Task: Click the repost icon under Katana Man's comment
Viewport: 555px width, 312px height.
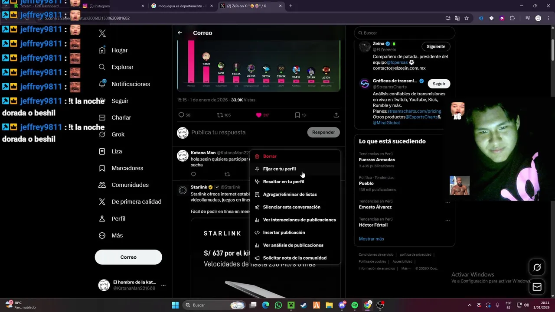Action: click(227, 174)
